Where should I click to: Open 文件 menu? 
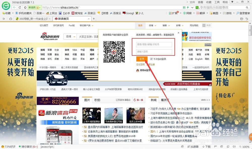pos(192,2)
